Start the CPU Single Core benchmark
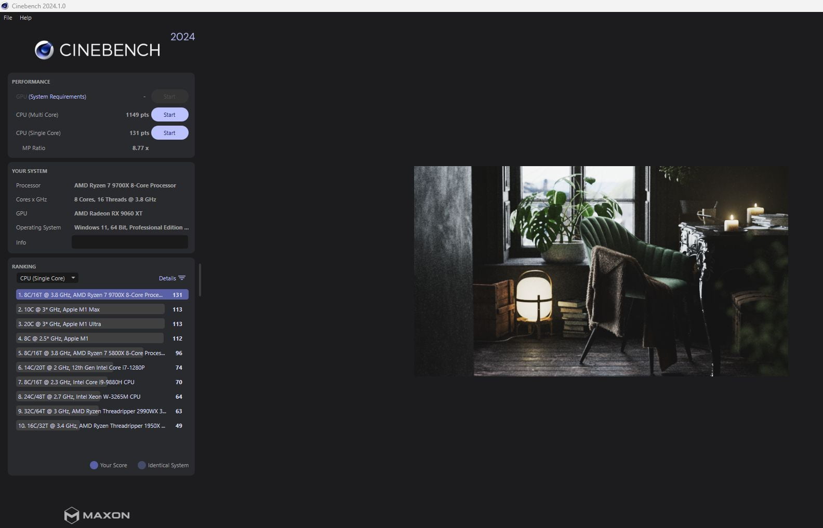 169,133
